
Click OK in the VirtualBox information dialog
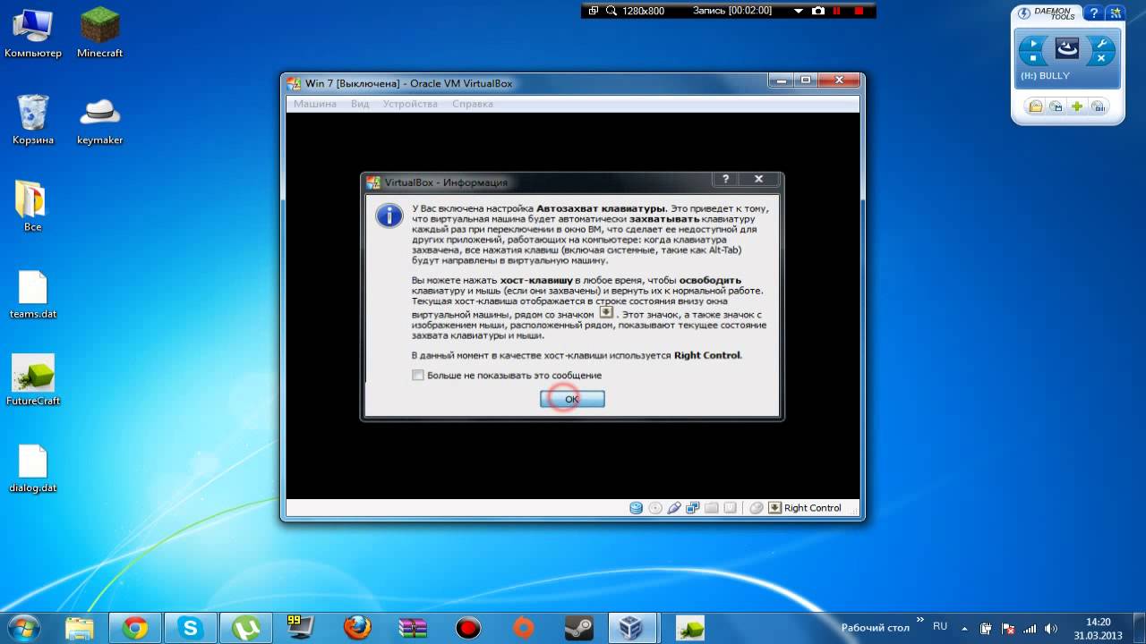[572, 399]
